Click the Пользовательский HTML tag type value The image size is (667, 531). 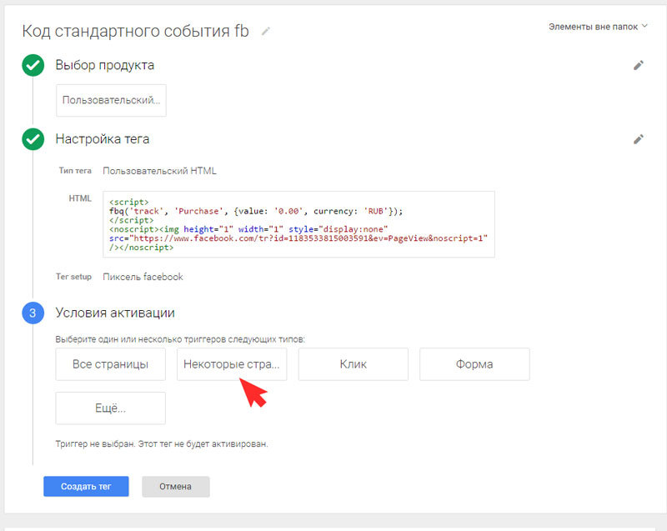pyautogui.click(x=159, y=171)
